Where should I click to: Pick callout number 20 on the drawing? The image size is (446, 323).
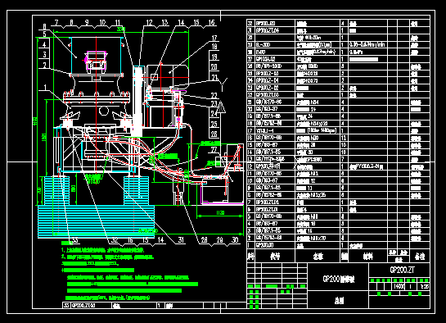click(214, 67)
